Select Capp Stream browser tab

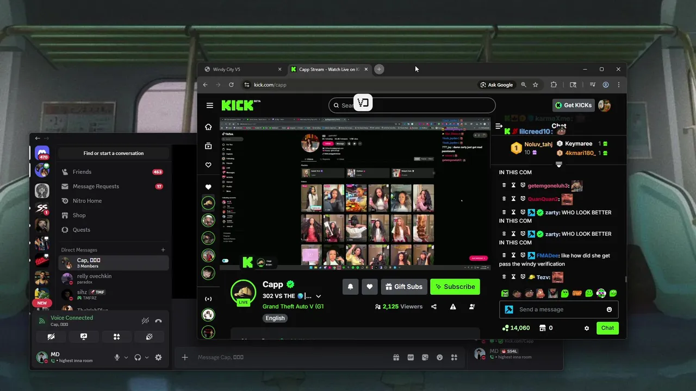[328, 70]
